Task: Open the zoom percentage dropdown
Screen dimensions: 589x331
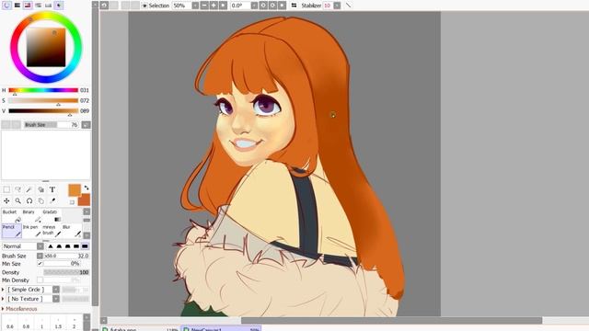Action: tap(195, 6)
